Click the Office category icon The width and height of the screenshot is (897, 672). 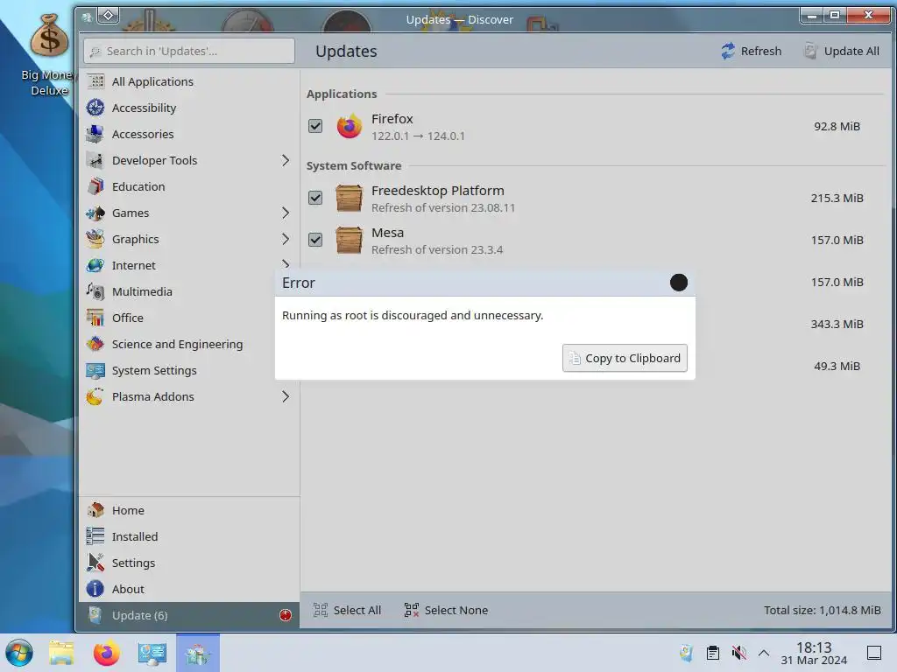coord(95,318)
